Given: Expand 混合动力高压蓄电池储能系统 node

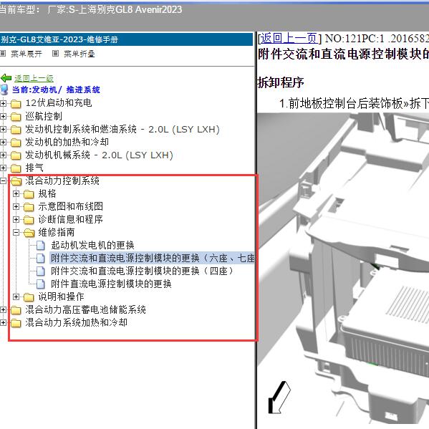Looking at the screenshot, I should tap(3, 309).
